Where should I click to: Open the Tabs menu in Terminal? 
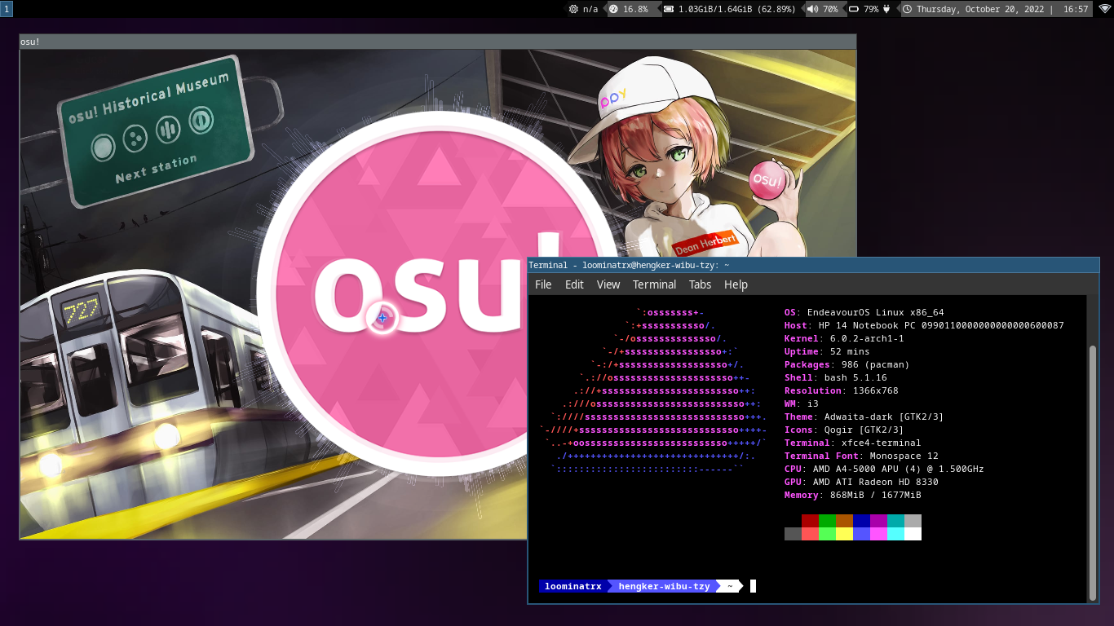coord(700,284)
